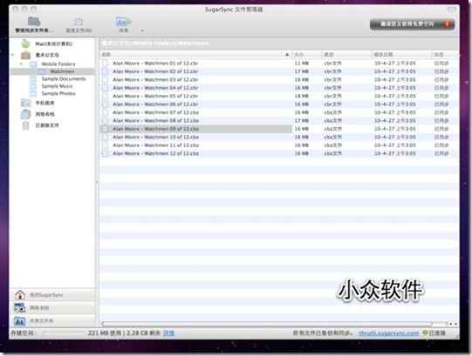Switch to My SugarSync bottom tab
The image size is (472, 356).
pyautogui.click(x=53, y=295)
